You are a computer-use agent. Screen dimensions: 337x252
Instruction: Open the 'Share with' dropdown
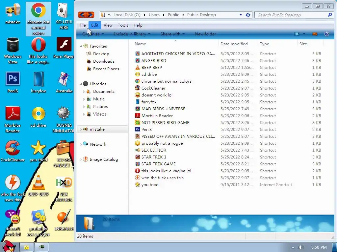(x=172, y=34)
